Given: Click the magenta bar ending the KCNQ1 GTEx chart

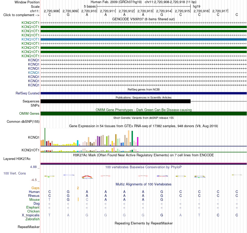Looking at the screenshot, I should click(138, 141).
